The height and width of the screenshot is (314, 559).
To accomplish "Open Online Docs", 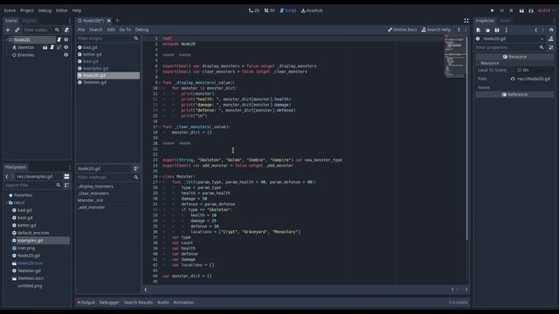I will coord(402,30).
